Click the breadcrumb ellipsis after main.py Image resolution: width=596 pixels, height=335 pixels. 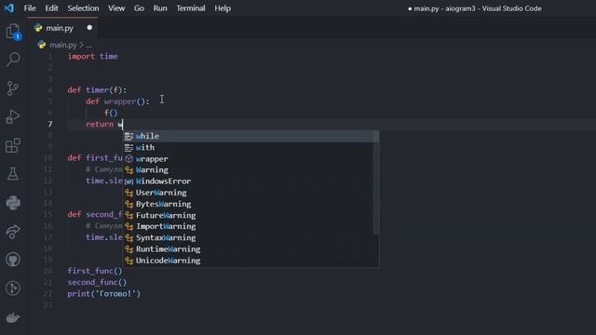click(x=89, y=46)
